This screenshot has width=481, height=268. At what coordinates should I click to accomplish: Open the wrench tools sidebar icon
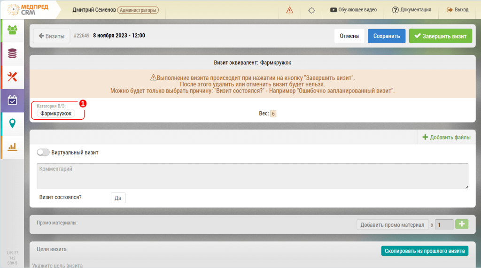tap(12, 77)
